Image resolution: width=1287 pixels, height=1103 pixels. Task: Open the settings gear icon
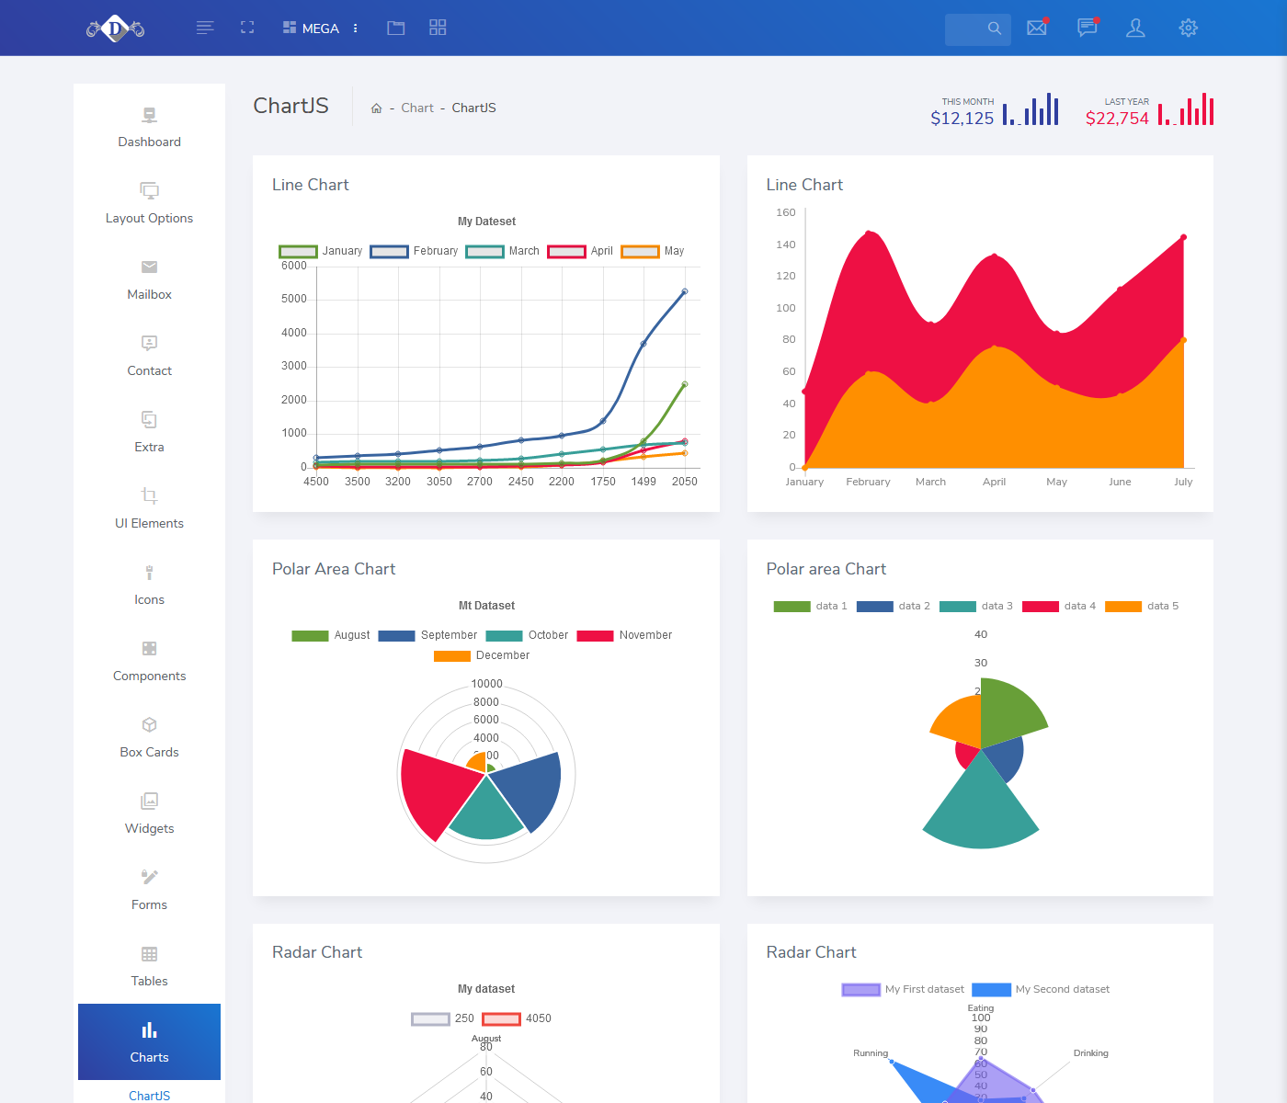tap(1189, 28)
